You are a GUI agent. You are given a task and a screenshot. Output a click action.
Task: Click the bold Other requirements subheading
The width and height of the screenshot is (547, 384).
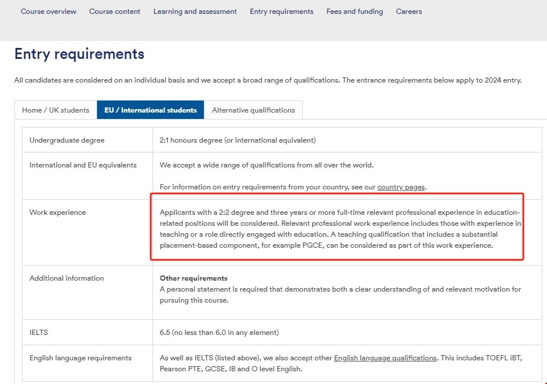pyautogui.click(x=194, y=278)
